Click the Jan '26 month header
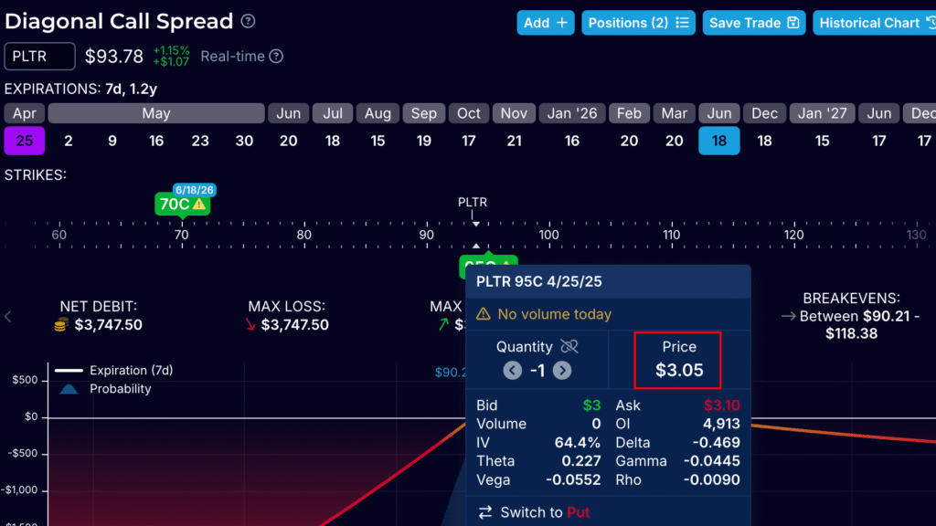Screen dimensions: 936x526 [572, 113]
